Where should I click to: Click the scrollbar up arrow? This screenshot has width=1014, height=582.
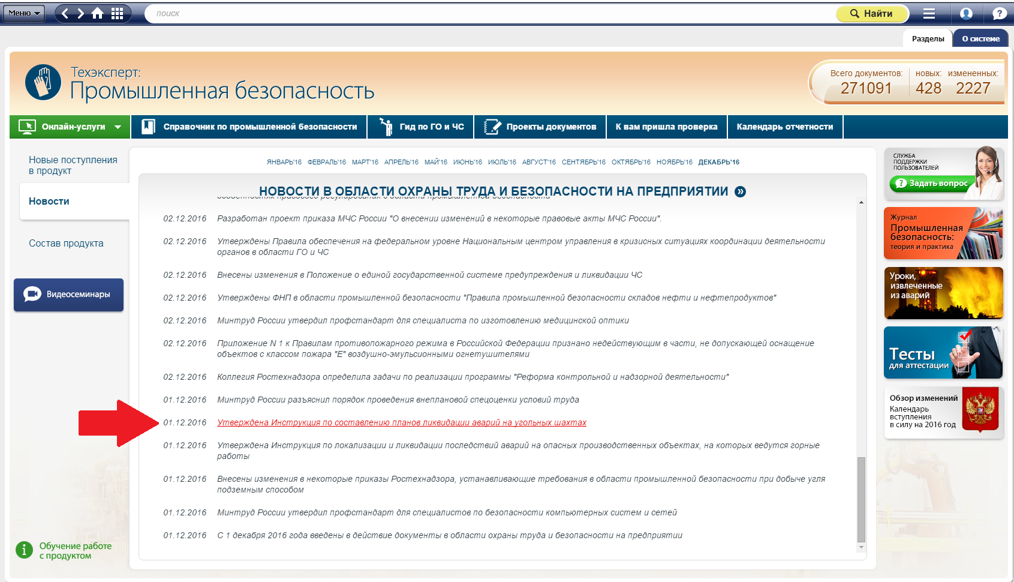[861, 203]
